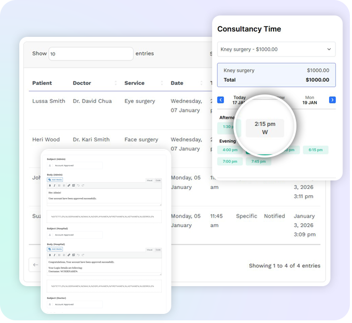
Task: Click the Specific cell in last row
Action: coord(246,216)
